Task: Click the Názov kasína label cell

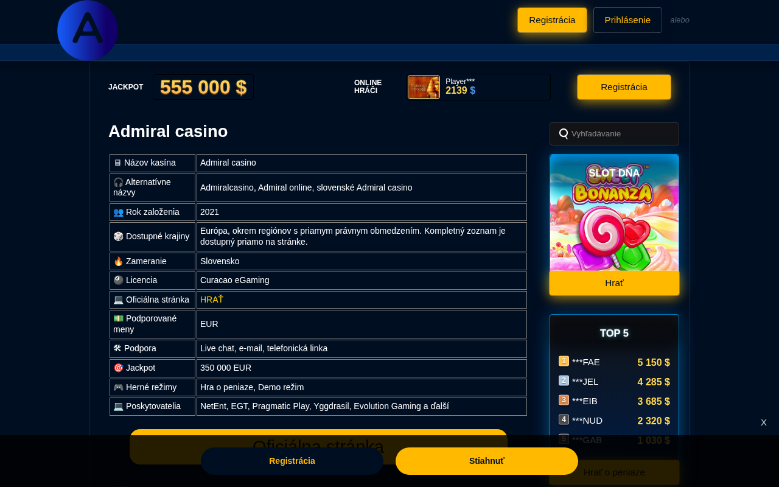Action: coord(152,163)
